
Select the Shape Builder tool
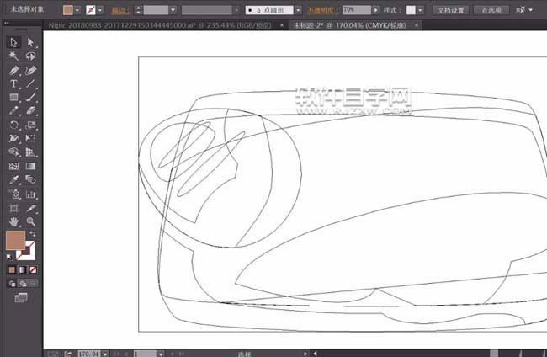13,152
